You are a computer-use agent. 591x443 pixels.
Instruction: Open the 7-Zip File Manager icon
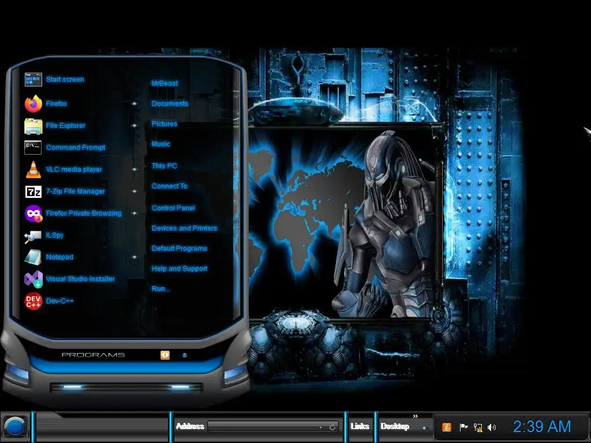coord(33,192)
